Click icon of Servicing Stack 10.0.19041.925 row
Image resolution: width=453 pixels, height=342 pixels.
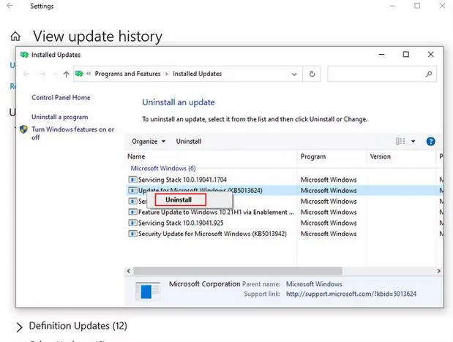click(x=132, y=223)
